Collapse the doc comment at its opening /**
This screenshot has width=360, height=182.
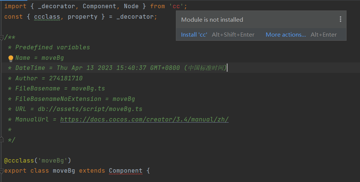pyautogui.click(x=2, y=37)
